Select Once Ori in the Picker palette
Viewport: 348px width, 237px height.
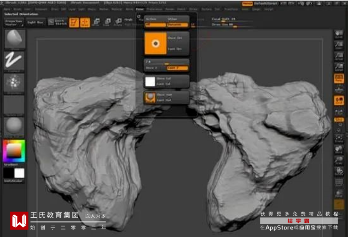(175, 38)
